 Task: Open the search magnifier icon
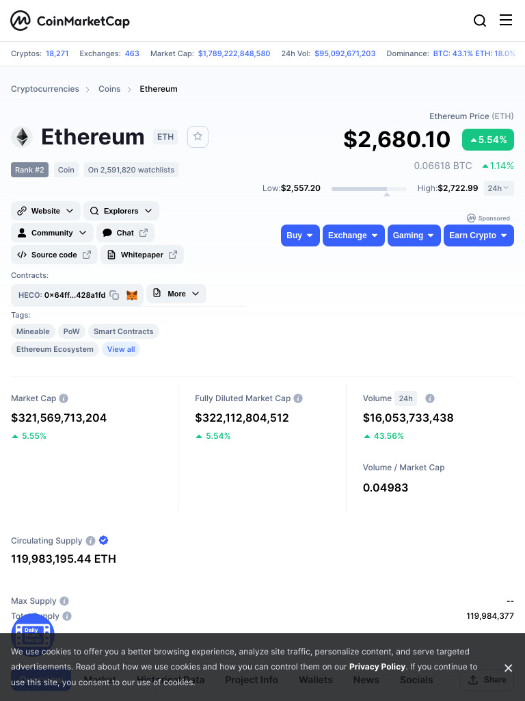(479, 21)
